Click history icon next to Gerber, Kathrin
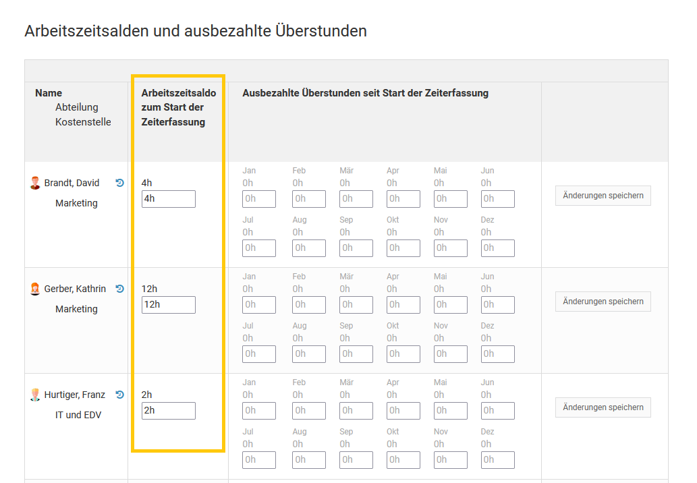 120,289
